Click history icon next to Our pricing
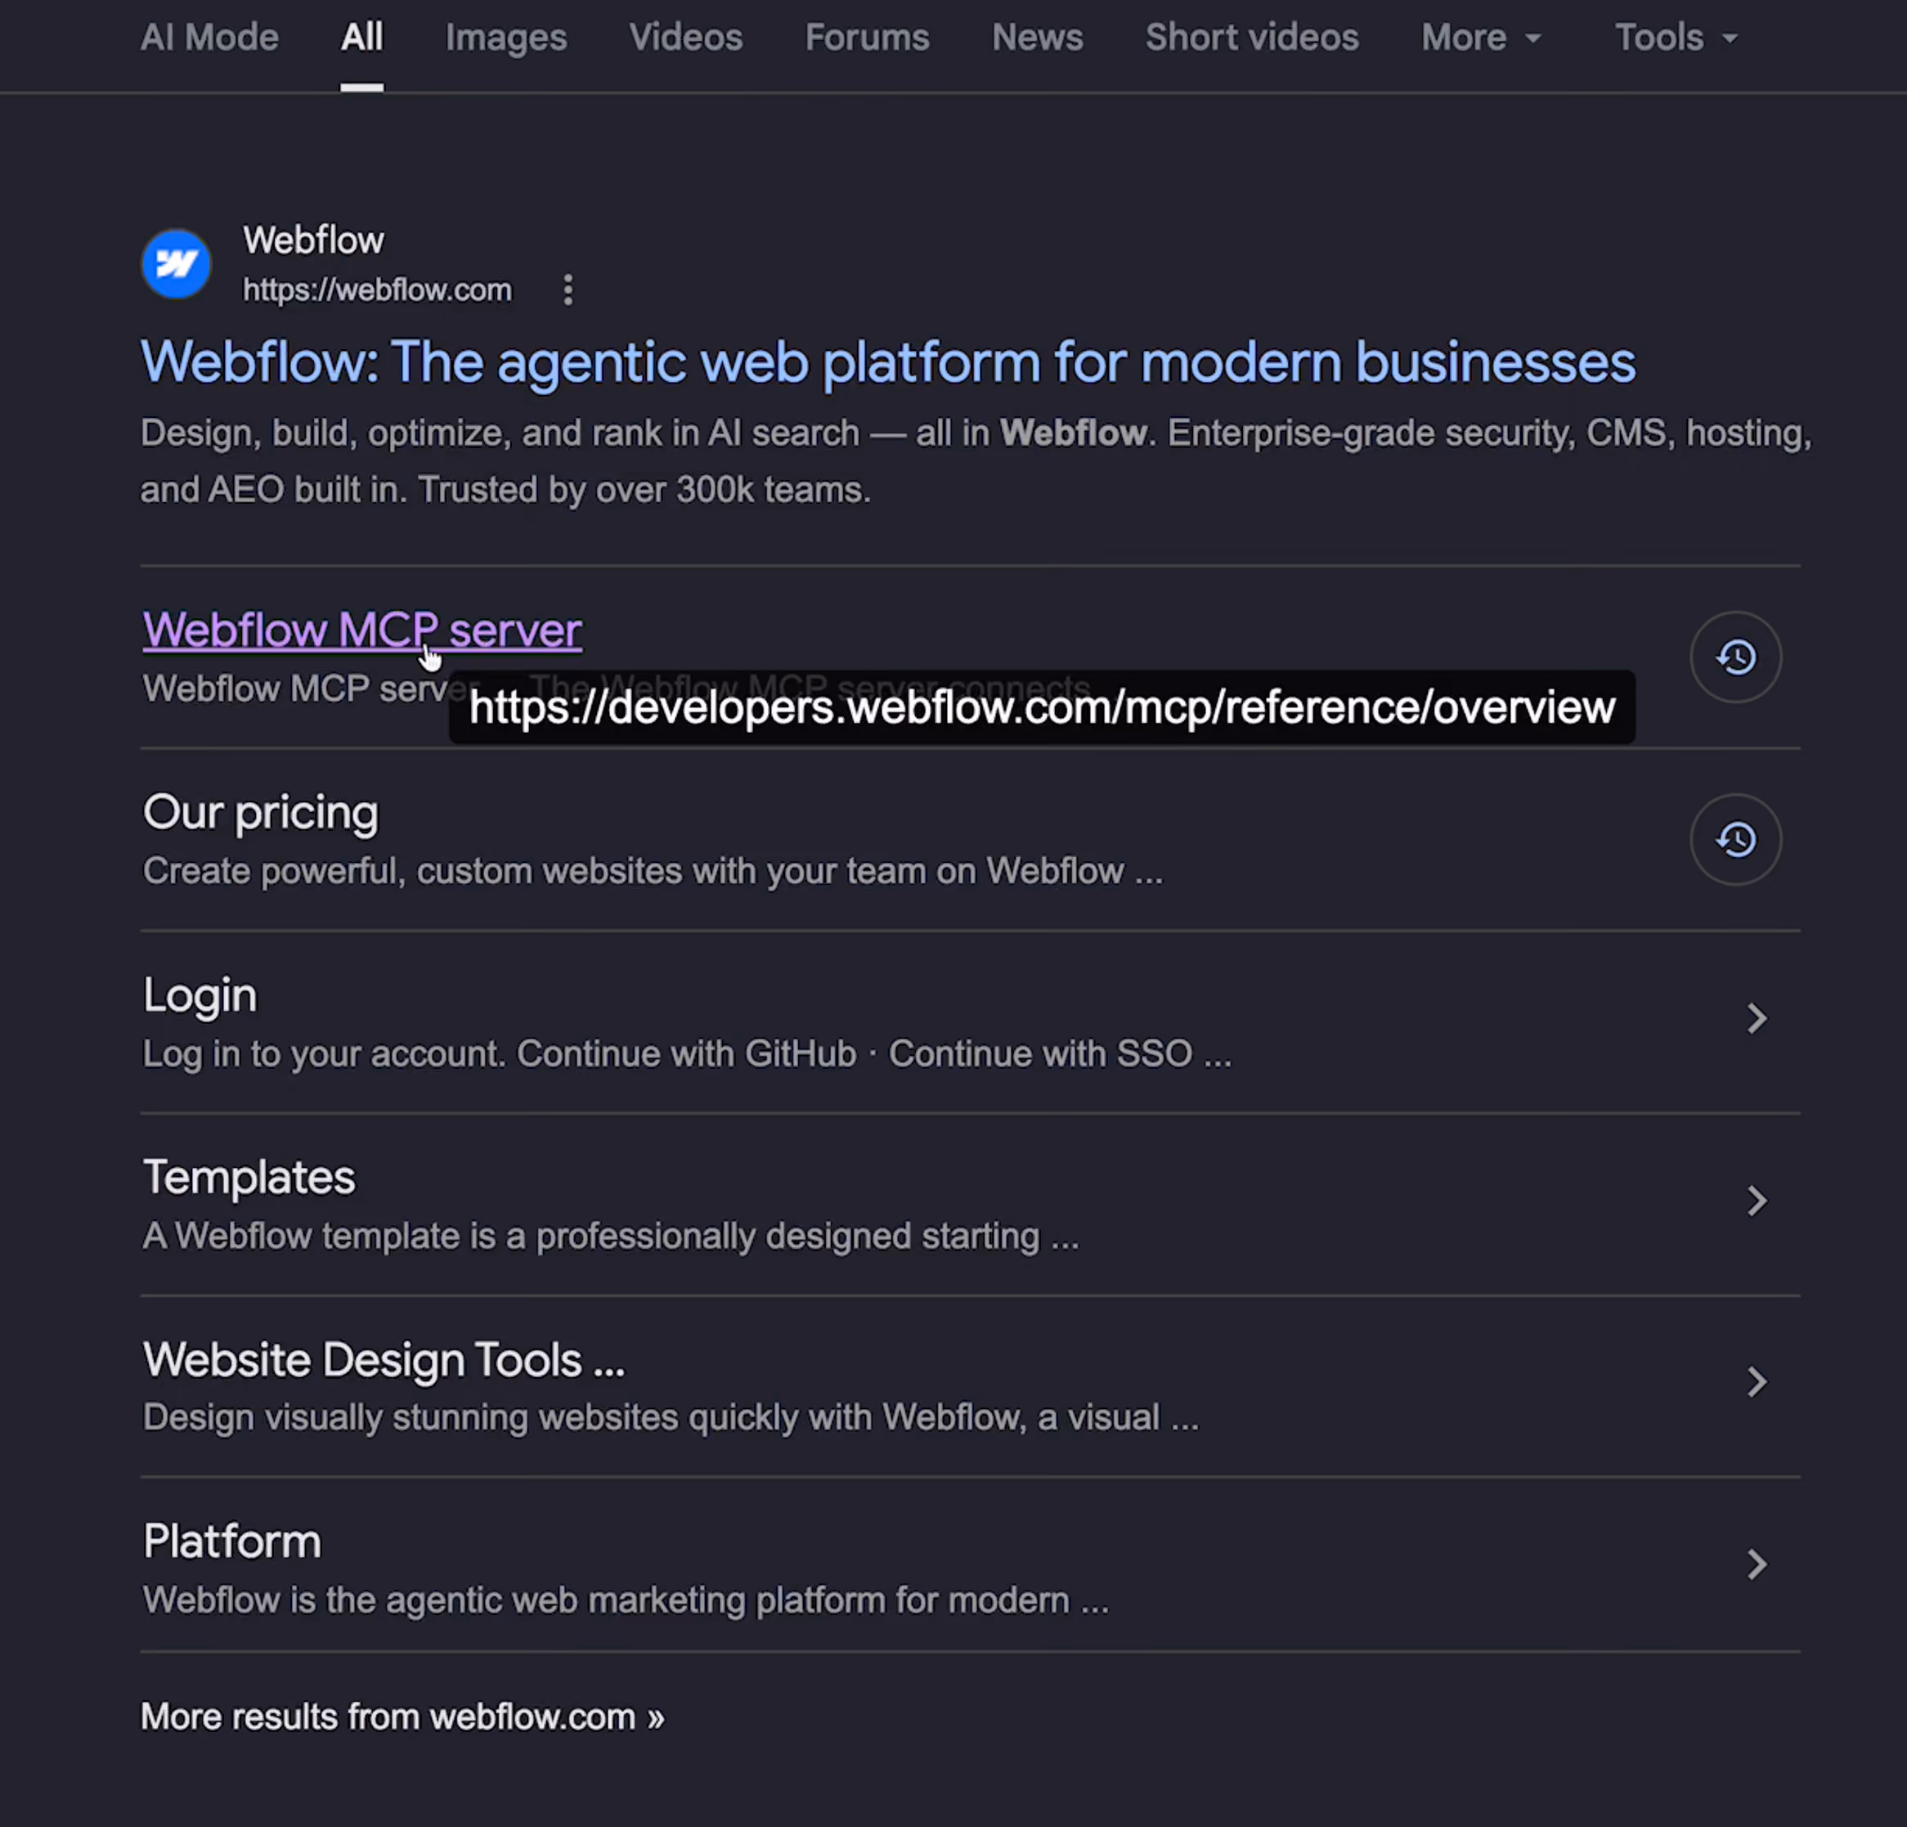This screenshot has width=1907, height=1827. point(1736,840)
